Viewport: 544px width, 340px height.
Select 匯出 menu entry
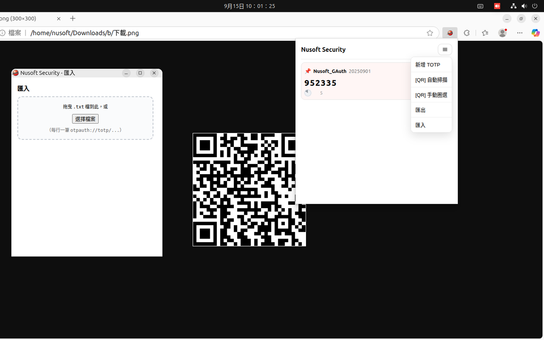tap(431, 110)
